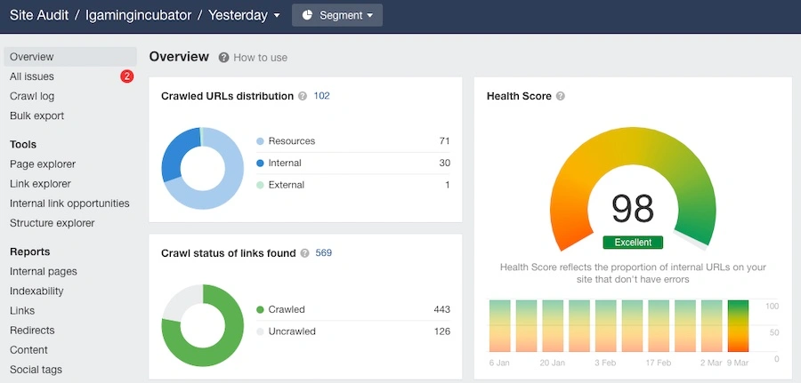Click question mark icon beside How to use
This screenshot has height=383, width=801.
click(x=224, y=58)
